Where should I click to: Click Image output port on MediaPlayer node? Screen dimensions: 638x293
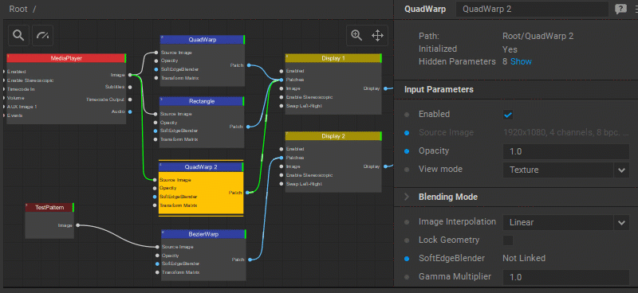point(129,75)
